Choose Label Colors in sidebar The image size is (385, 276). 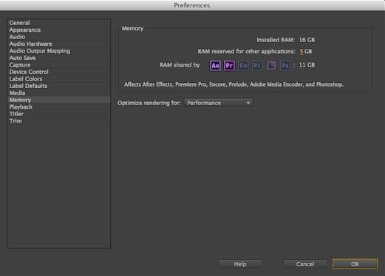[58, 79]
